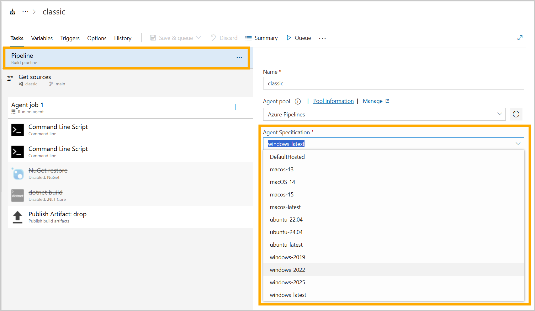Open the Pipeline row ellipsis menu
Image resolution: width=535 pixels, height=311 pixels.
point(239,57)
